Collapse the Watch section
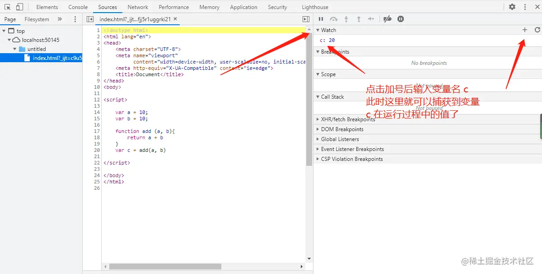This screenshot has height=274, width=542. (x=318, y=30)
